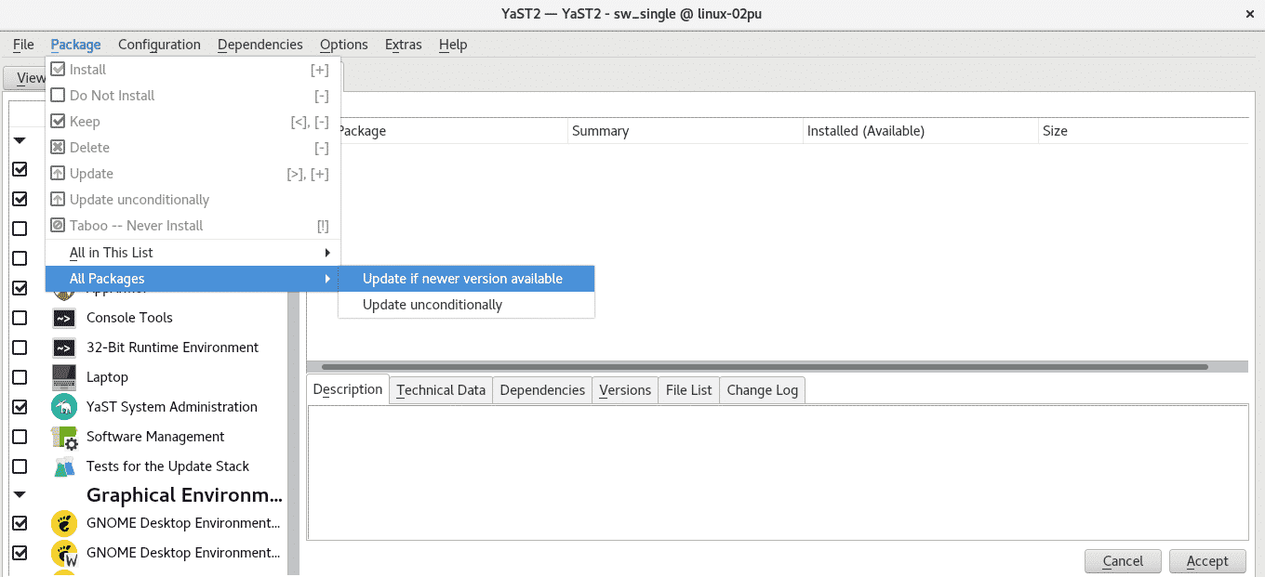The height and width of the screenshot is (577, 1265).
Task: Click the Taboo -- Never Install icon
Action: [58, 226]
